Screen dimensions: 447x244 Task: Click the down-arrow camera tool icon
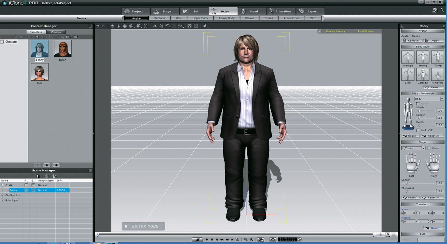(x=119, y=26)
